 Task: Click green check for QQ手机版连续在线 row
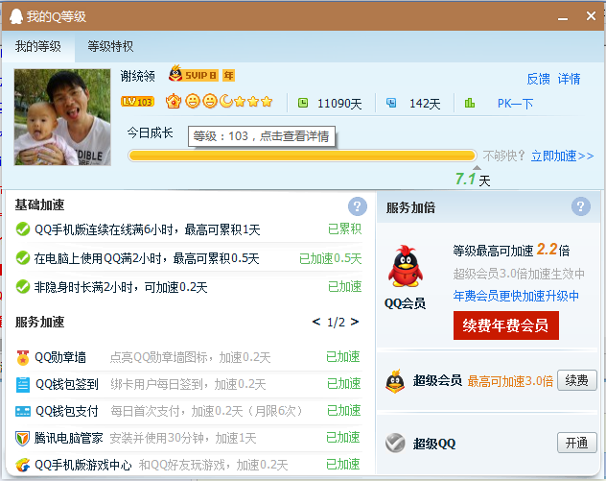pos(23,229)
